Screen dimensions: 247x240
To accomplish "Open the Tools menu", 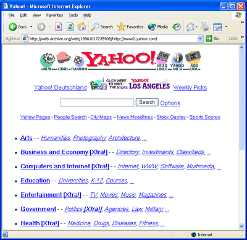I will (73, 15).
